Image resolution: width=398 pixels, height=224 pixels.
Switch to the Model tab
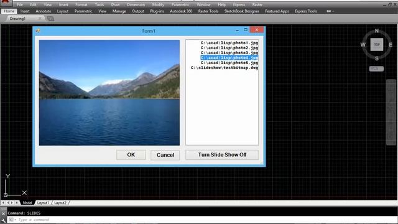[27, 203]
